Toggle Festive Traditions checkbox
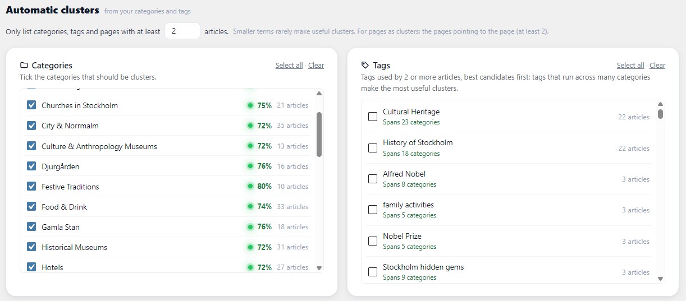686x301 pixels. click(31, 186)
